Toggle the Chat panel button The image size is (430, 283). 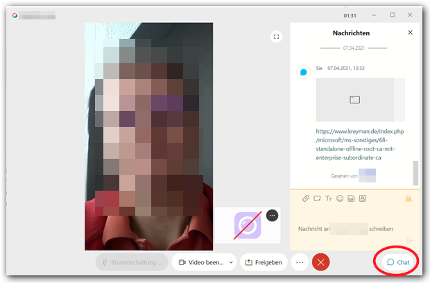pyautogui.click(x=398, y=262)
